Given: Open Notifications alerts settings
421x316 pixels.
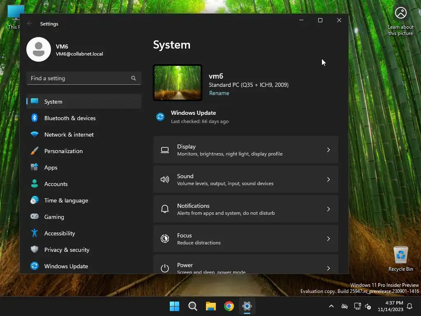Looking at the screenshot, I should pos(246,209).
